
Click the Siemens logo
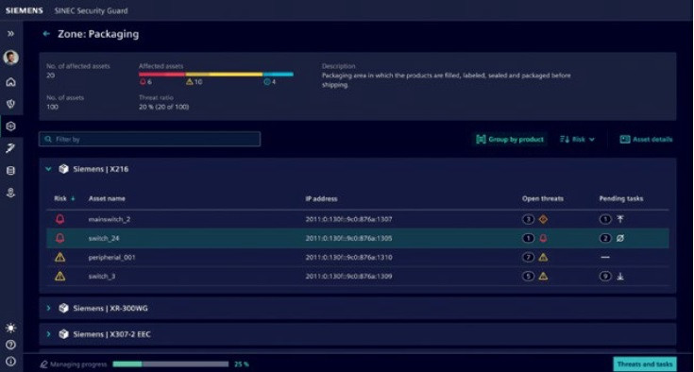tap(25, 10)
